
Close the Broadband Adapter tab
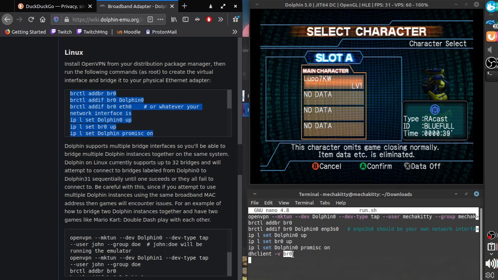click(172, 6)
